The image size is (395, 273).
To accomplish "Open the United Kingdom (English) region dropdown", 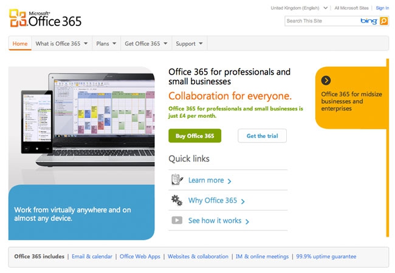I will click(299, 8).
